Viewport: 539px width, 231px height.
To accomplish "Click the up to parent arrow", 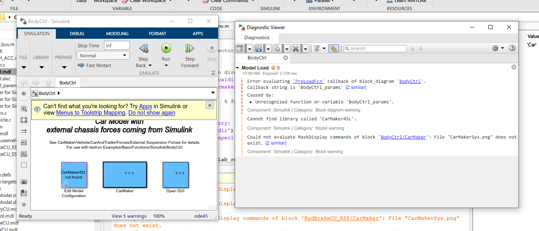I will [x=49, y=83].
